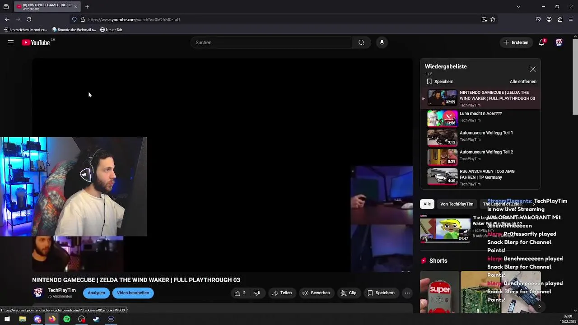This screenshot has width=578, height=325.
Task: Open the list all tabs dropdown
Action: [x=518, y=7]
